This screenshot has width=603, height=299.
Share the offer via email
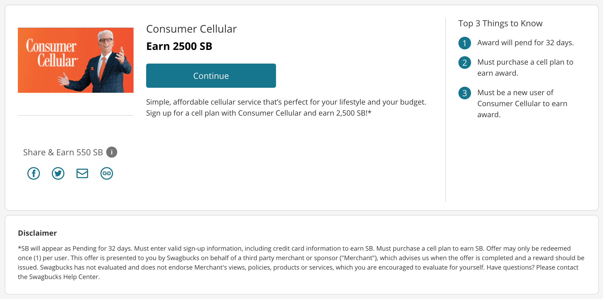pos(82,173)
